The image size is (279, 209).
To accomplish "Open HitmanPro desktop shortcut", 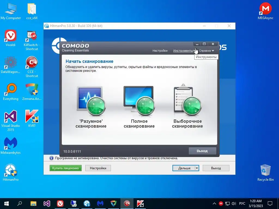I will (11, 172).
